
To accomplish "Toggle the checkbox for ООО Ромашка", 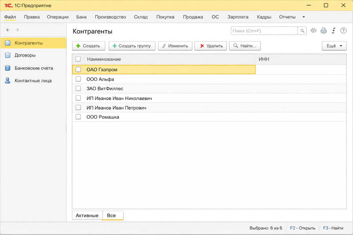I will [x=78, y=117].
